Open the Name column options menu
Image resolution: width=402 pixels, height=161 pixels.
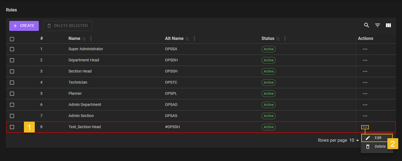click(91, 39)
